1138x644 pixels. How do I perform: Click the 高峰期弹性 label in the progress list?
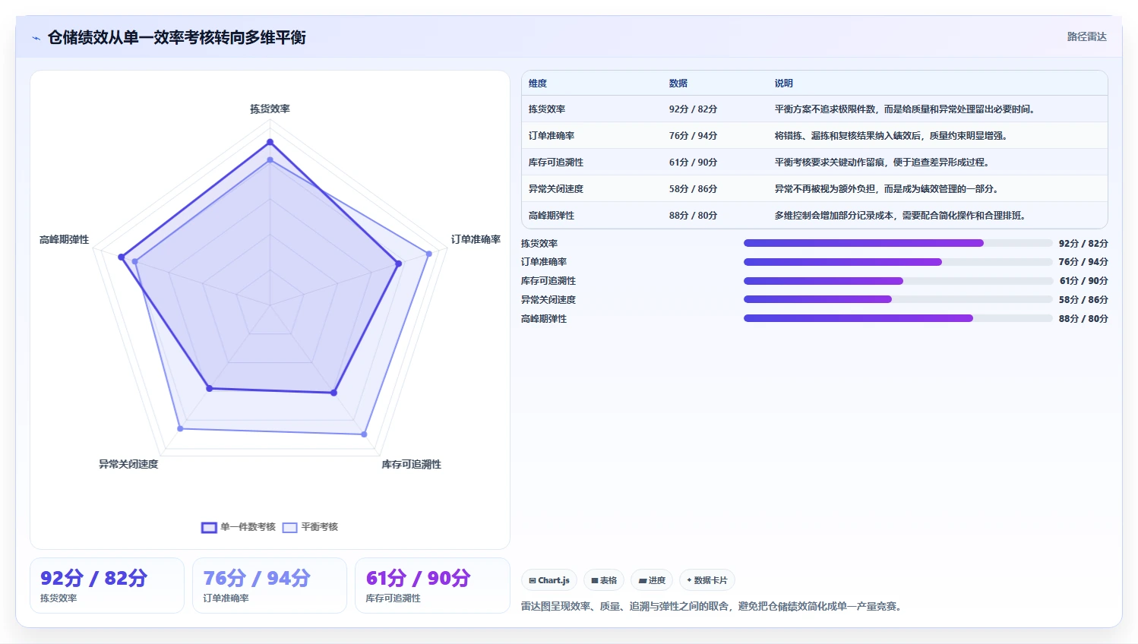544,319
